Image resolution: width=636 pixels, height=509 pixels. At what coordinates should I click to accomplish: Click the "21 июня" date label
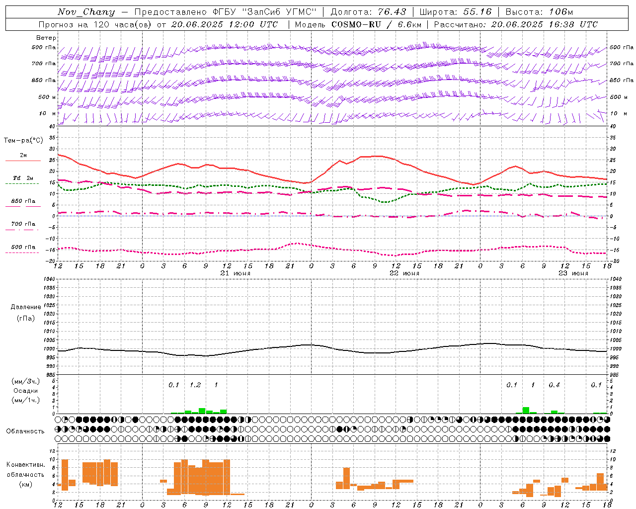pos(236,273)
